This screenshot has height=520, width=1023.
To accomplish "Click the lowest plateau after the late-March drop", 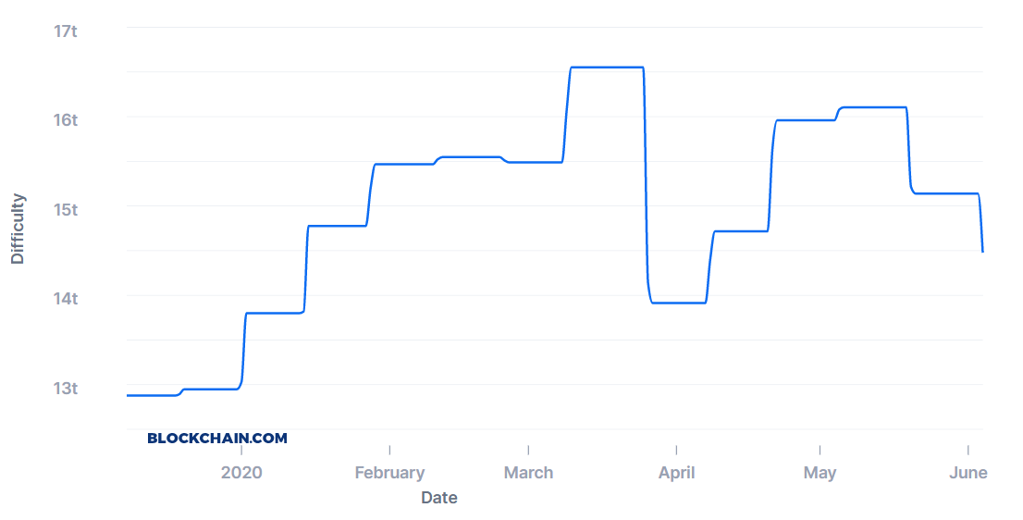I will tap(679, 303).
